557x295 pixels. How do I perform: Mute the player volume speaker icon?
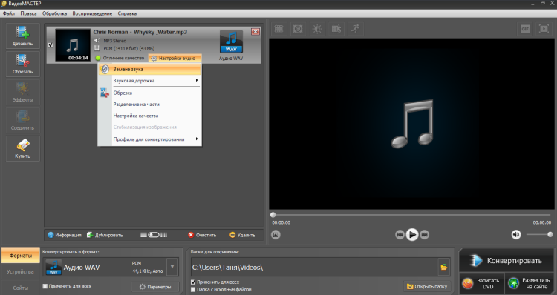tap(516, 234)
